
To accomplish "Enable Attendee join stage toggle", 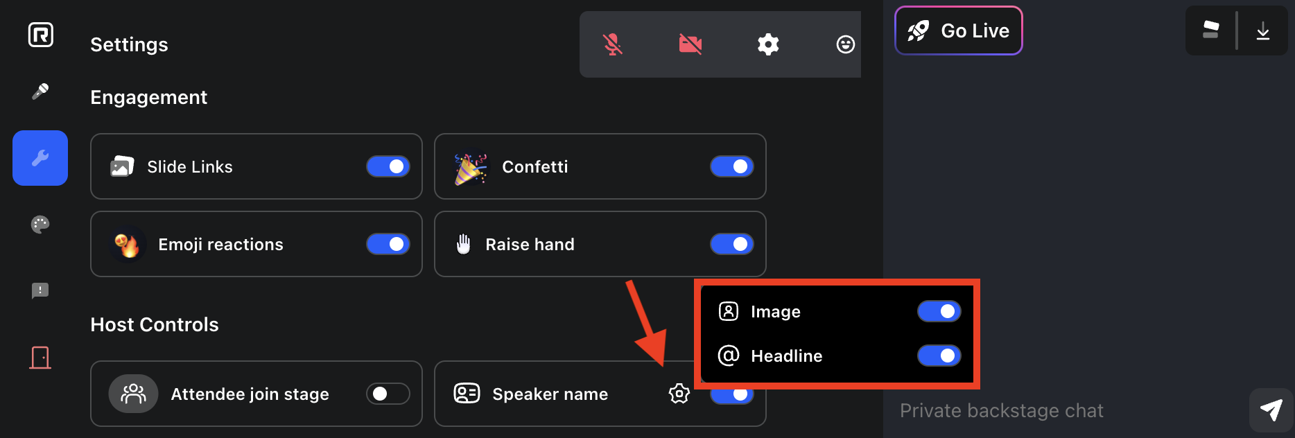I will [x=388, y=394].
